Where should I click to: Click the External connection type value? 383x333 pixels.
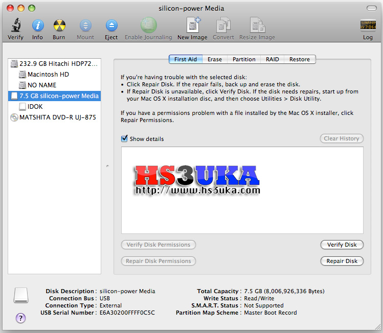110,305
